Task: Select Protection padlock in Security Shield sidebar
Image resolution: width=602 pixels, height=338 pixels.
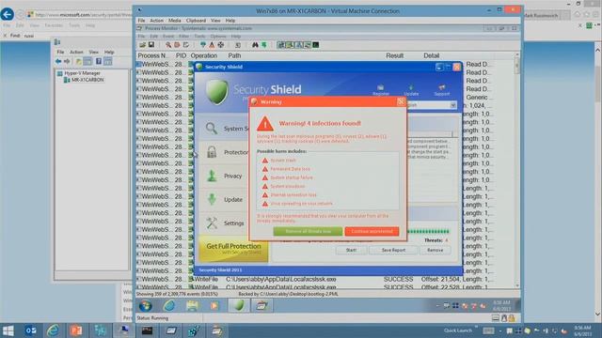Action: click(x=212, y=152)
